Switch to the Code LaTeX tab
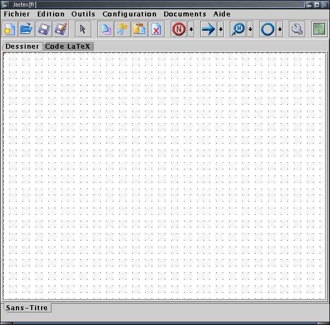 point(68,47)
